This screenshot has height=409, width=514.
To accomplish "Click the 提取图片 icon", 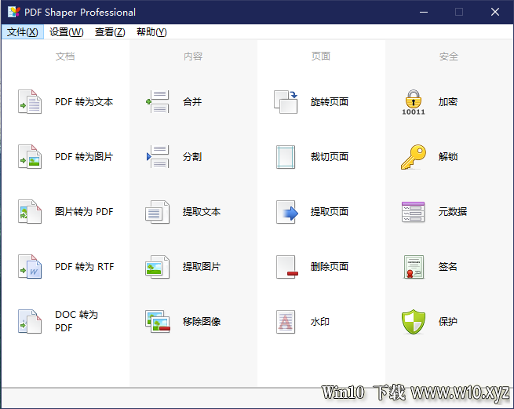I will [158, 267].
